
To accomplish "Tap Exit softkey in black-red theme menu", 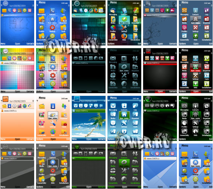I will (x=211, y=91).
